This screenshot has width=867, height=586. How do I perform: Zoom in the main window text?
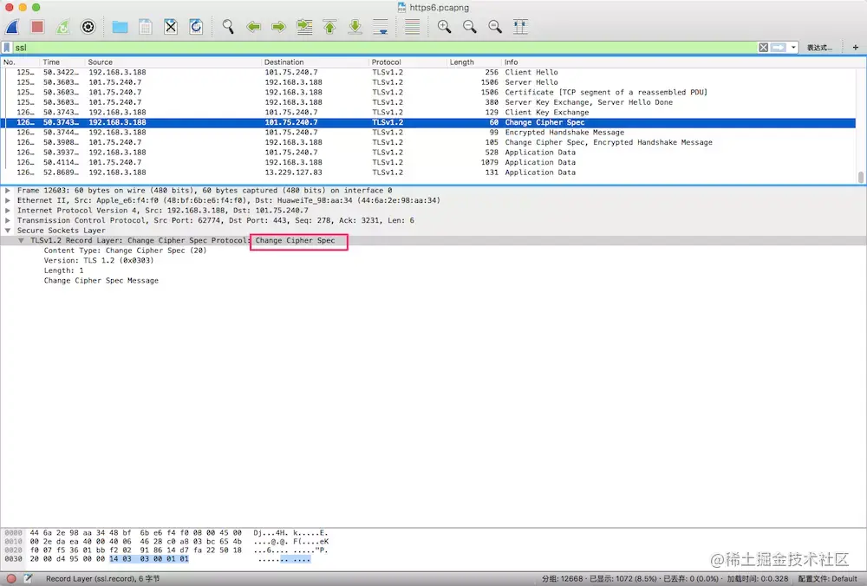point(444,27)
